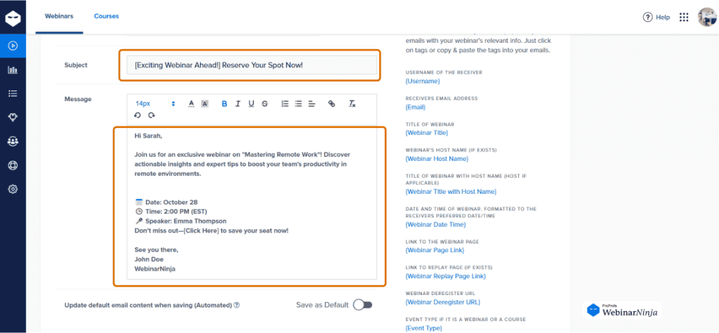Open the apps grid menu icon
The height and width of the screenshot is (333, 719).
[684, 17]
